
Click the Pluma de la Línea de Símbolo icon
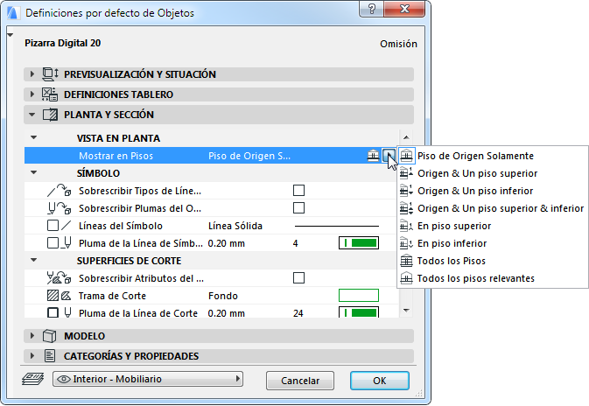pos(59,243)
